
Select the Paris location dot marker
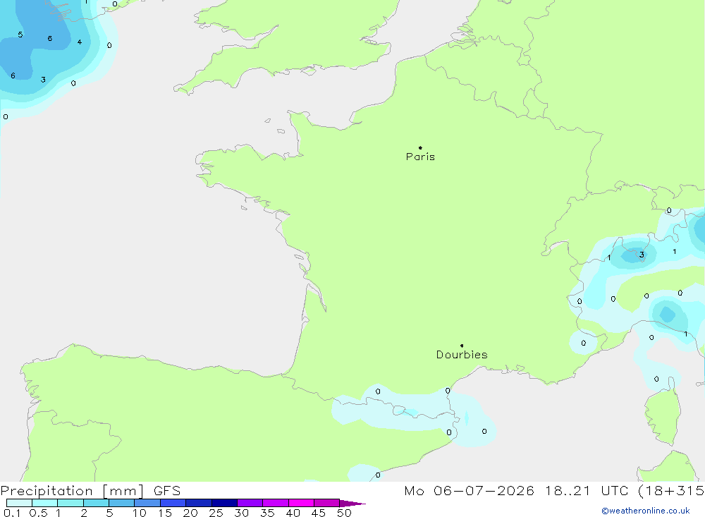pyautogui.click(x=420, y=147)
